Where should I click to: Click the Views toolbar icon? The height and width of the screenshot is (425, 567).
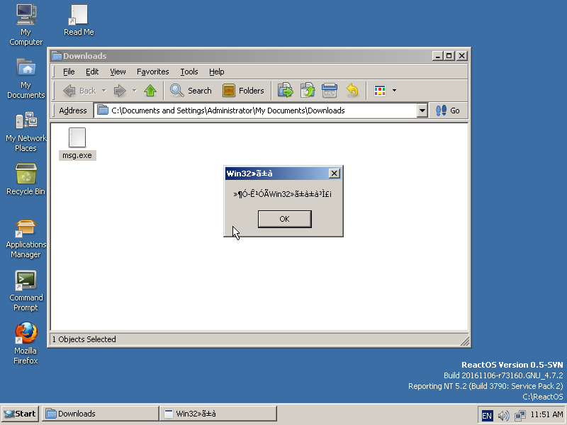(380, 91)
